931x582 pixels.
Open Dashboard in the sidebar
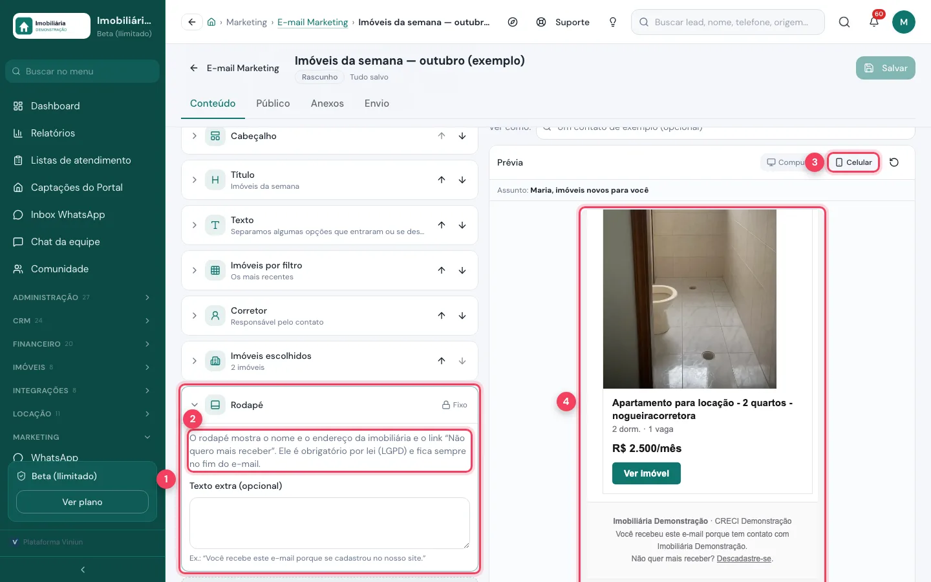click(x=83, y=106)
